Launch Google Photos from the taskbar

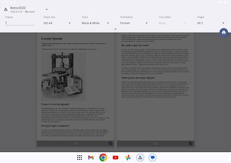pos(128,158)
